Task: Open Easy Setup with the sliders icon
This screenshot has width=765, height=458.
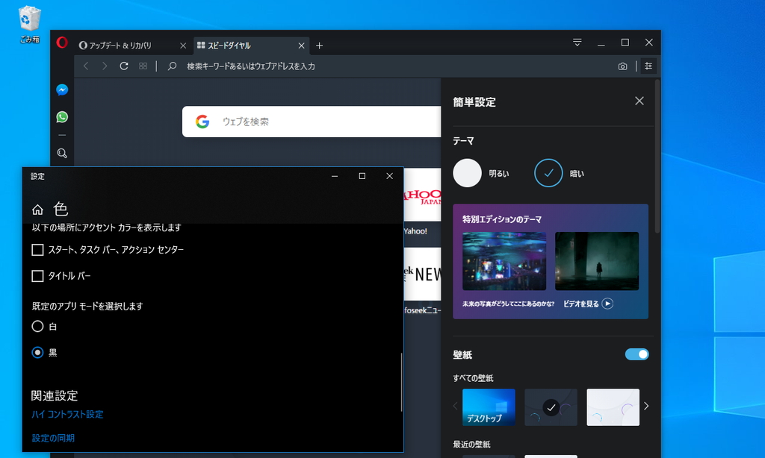Action: pyautogui.click(x=648, y=66)
